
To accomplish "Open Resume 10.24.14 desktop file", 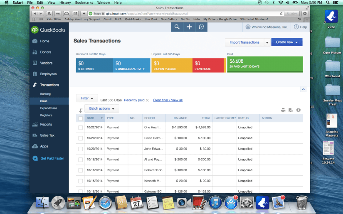I will [x=328, y=153].
